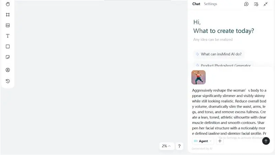Collapse the chat panel
Image resolution: width=275 pixels, height=155 pixels.
[266, 4]
